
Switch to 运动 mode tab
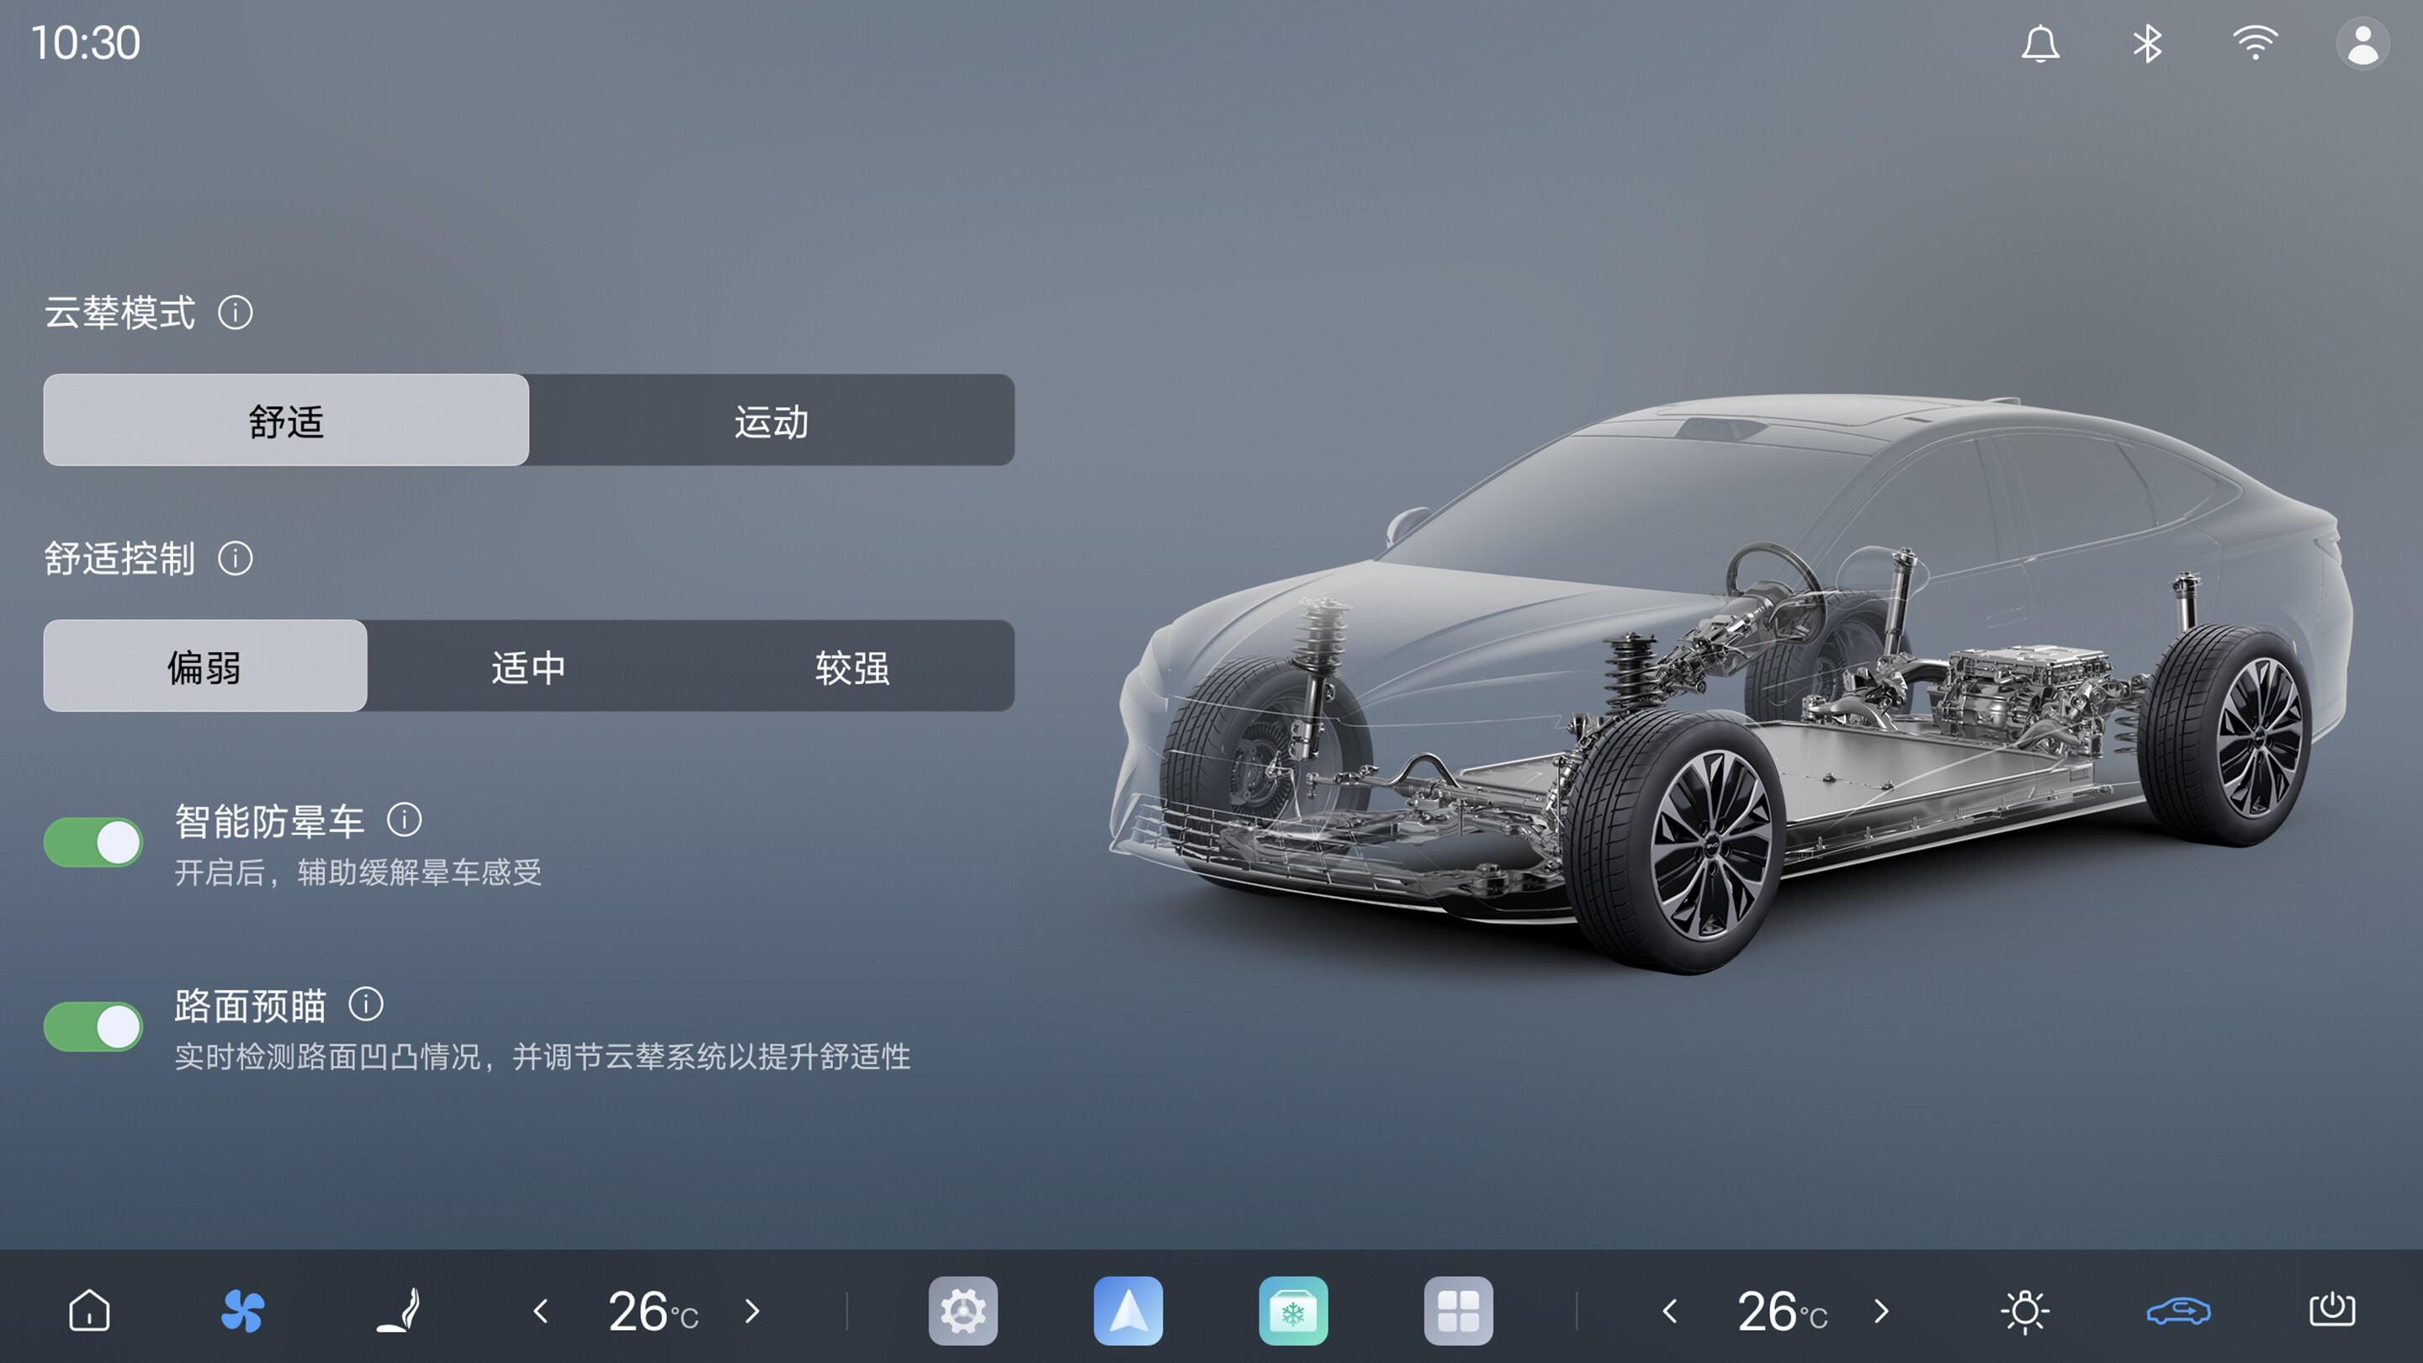click(x=771, y=421)
